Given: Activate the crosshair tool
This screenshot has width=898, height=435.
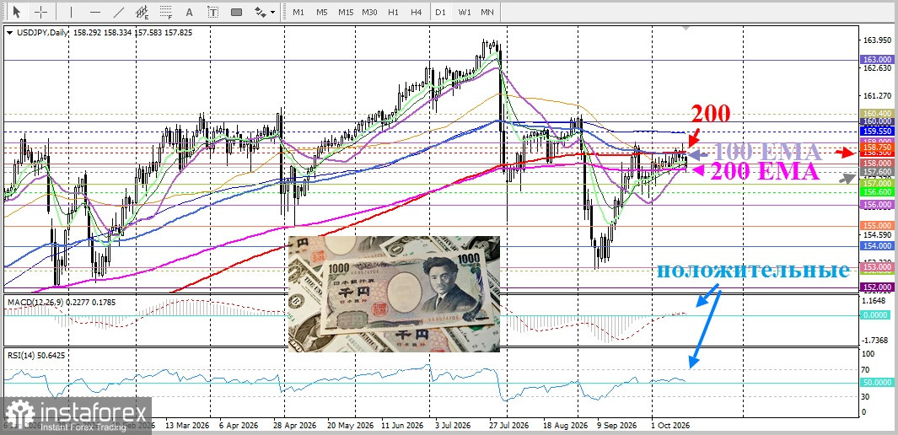Looking at the screenshot, I should tap(41, 12).
